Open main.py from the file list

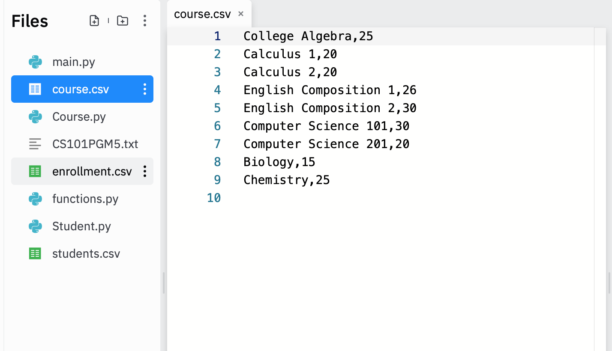click(73, 62)
